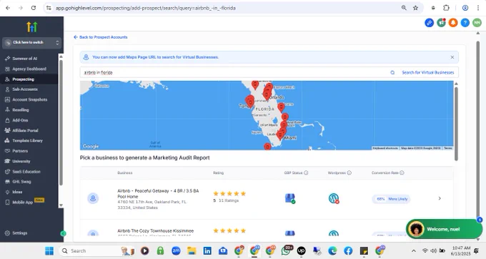Open Facebook from the taskbar
486x259 pixels.
pos(348,250)
